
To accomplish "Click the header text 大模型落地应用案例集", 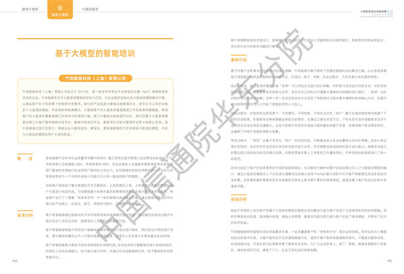I will tap(373, 11).
